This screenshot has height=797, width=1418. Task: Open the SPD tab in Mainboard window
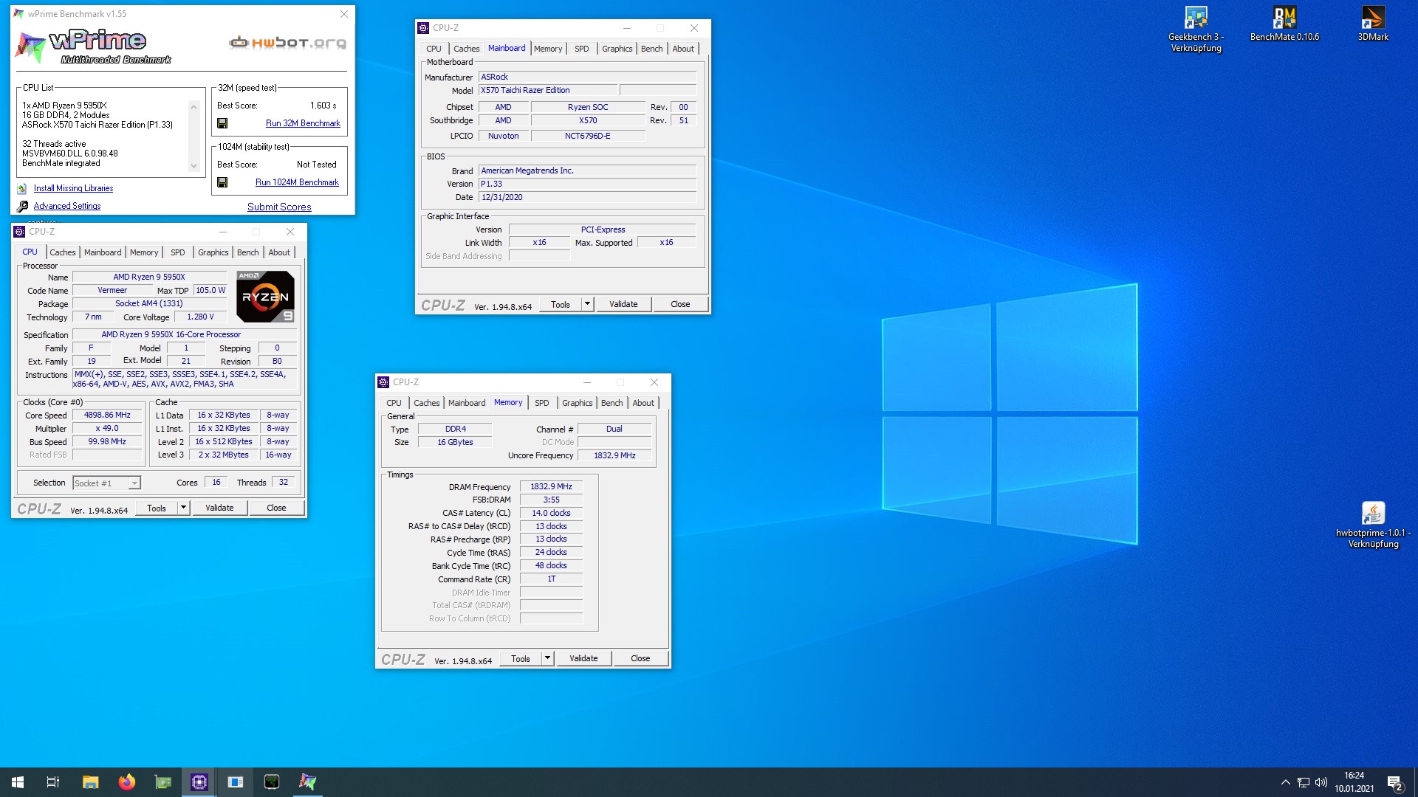[582, 49]
